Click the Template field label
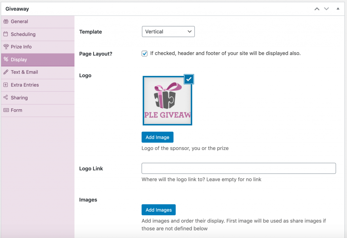This screenshot has width=347, height=238. [90, 32]
